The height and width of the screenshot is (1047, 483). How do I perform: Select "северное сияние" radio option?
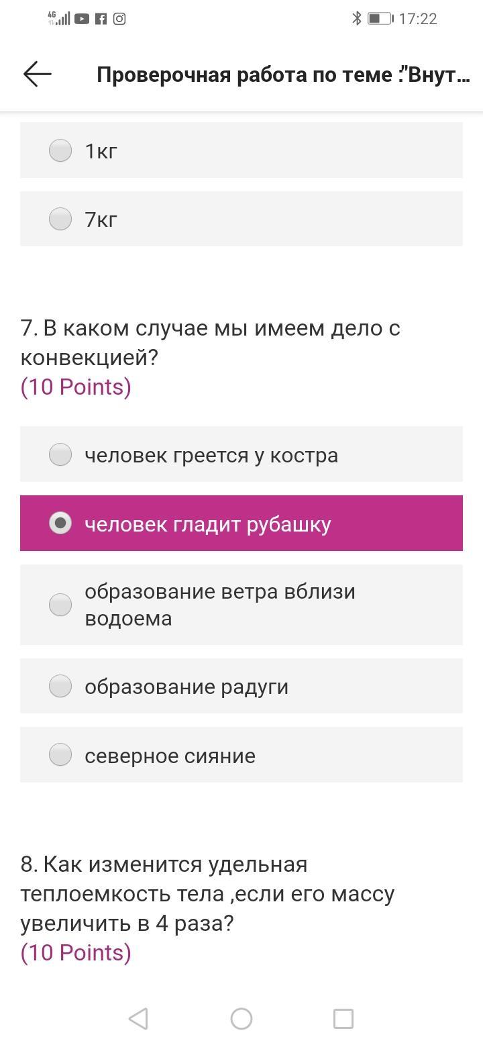pos(60,754)
